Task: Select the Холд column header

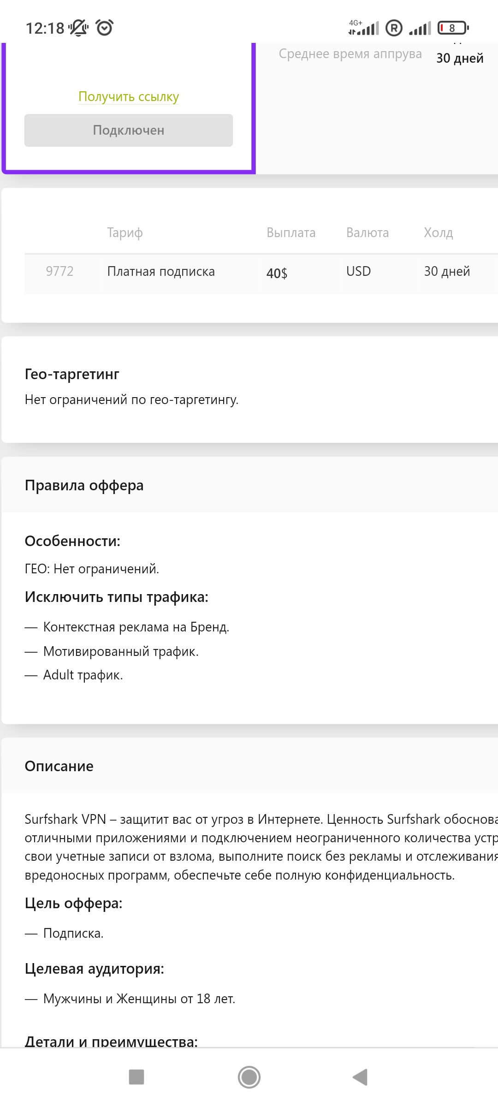Action: click(x=439, y=232)
